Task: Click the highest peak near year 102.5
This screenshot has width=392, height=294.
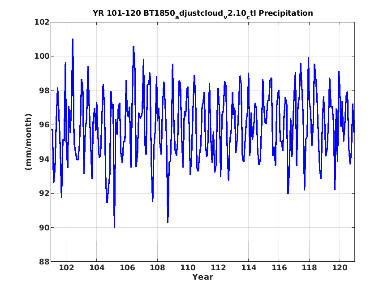Action: pyautogui.click(x=73, y=39)
